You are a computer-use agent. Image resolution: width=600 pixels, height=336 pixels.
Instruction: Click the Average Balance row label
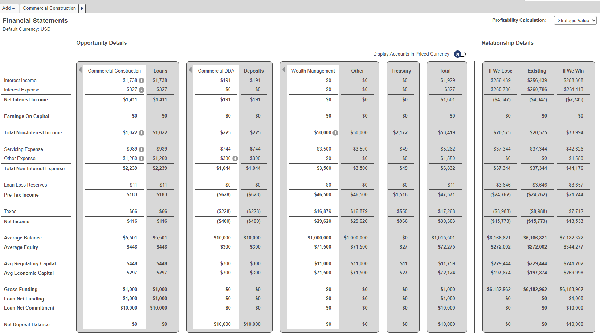tap(23, 238)
